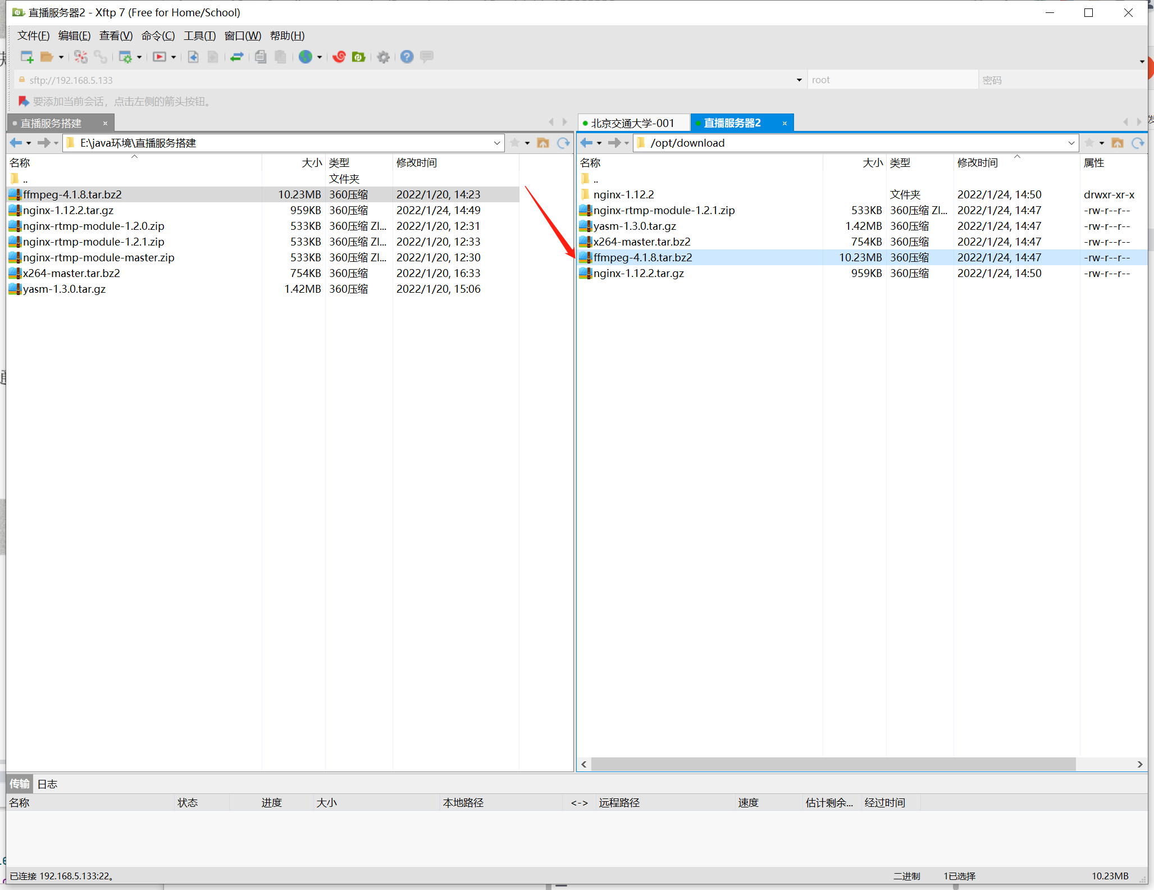The height and width of the screenshot is (890, 1154).
Task: Open the sftp address bar dropdown
Action: point(799,80)
